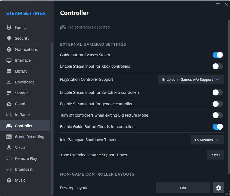This screenshot has height=196, width=230.
Task: Click the Music note icon
Action: click(x=9, y=180)
